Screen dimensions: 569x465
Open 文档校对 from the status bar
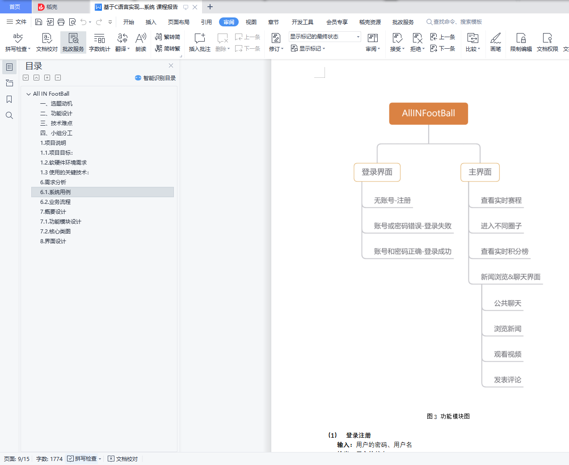tap(123, 459)
